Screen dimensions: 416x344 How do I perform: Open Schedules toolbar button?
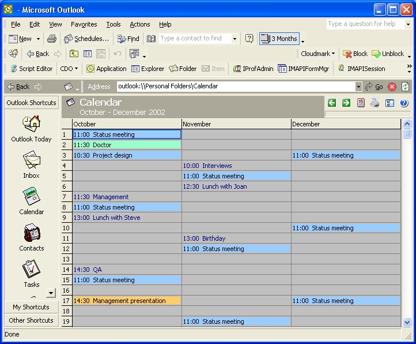pos(86,39)
